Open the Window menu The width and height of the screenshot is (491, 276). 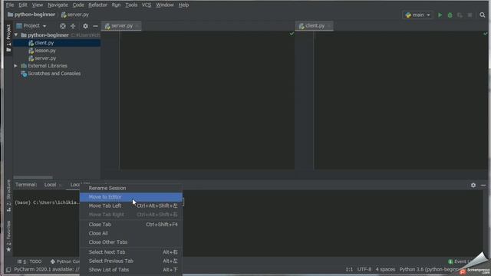pos(165,5)
